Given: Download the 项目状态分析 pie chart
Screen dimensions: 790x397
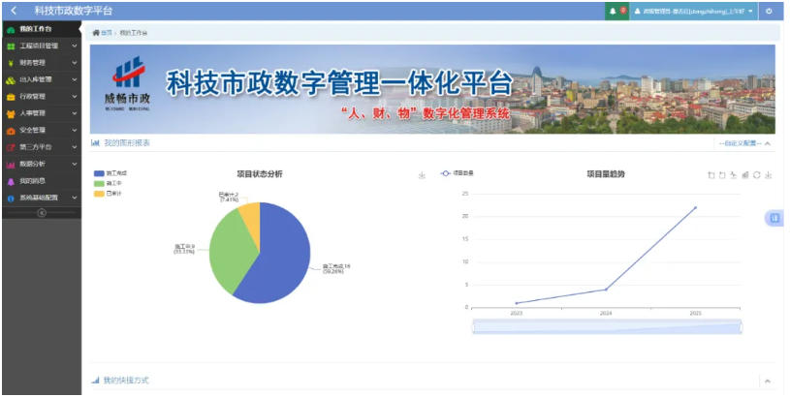Looking at the screenshot, I should tap(422, 175).
